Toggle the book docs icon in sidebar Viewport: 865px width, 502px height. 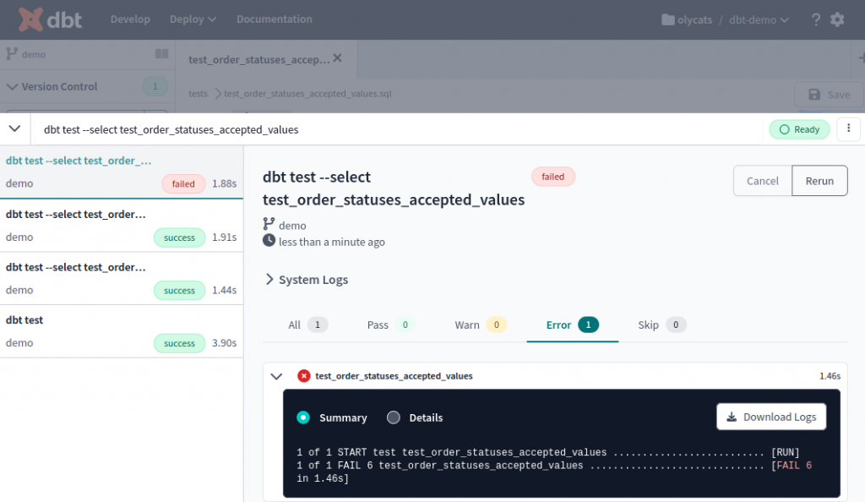[161, 53]
